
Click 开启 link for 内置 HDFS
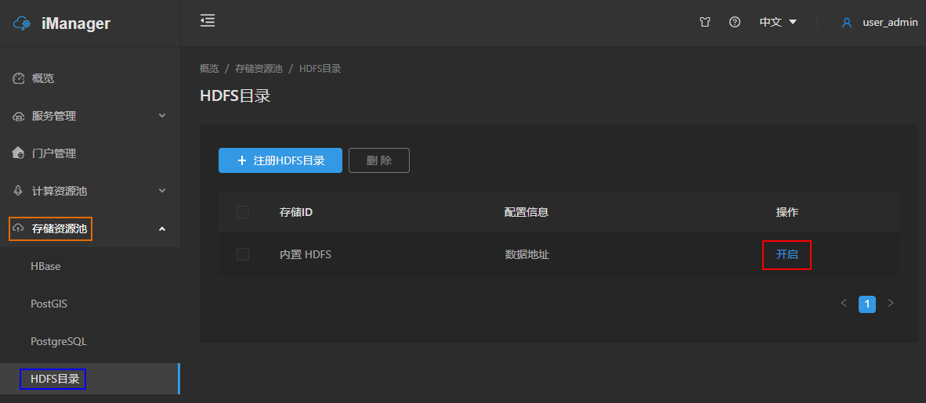[x=787, y=254]
